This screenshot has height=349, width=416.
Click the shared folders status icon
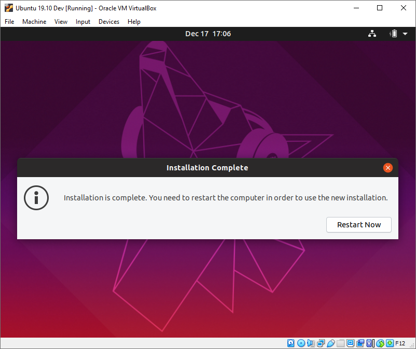coord(340,343)
